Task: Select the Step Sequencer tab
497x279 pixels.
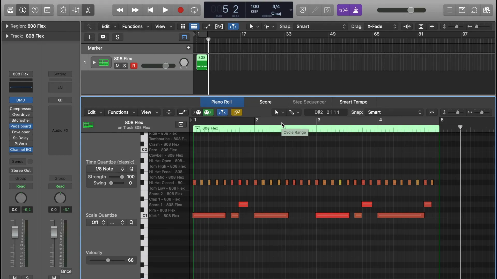Action: click(309, 102)
